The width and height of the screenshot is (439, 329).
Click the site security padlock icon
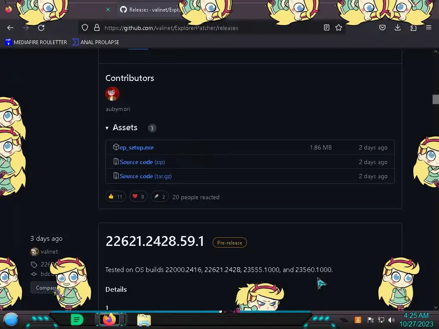click(x=97, y=28)
